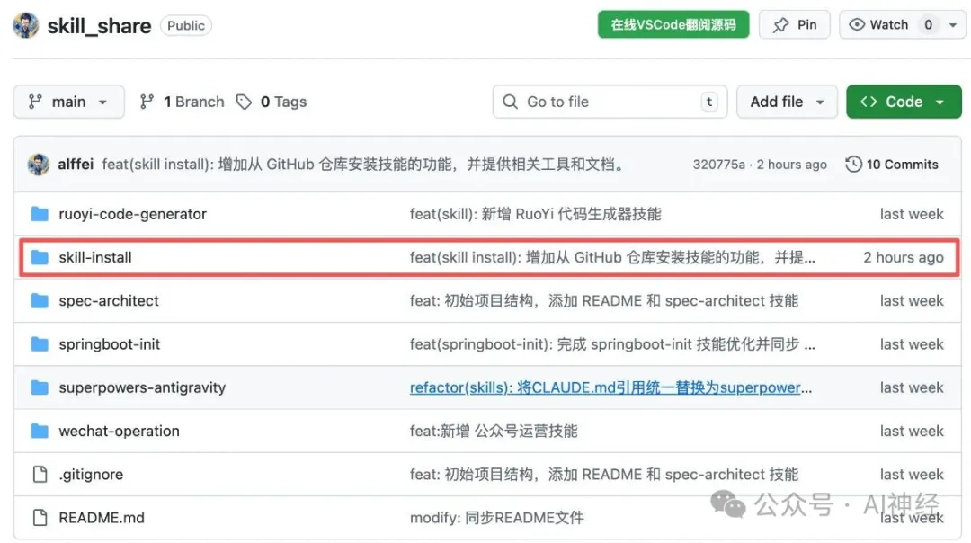Expand the Add file dropdown
Viewport: 971px width, 543px height.
click(787, 102)
